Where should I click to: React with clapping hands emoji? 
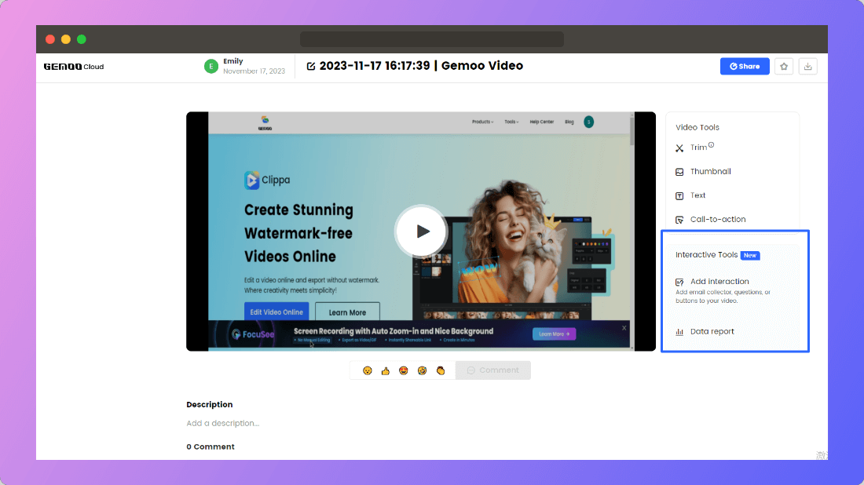441,370
